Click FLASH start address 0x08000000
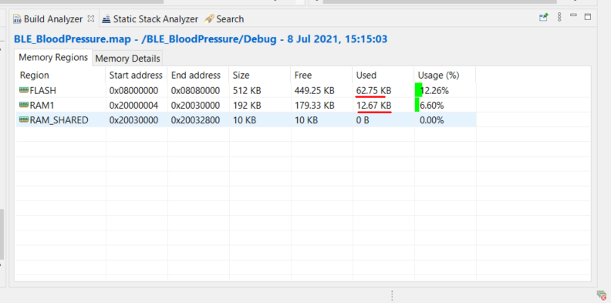The height and width of the screenshot is (303, 611). [x=133, y=91]
